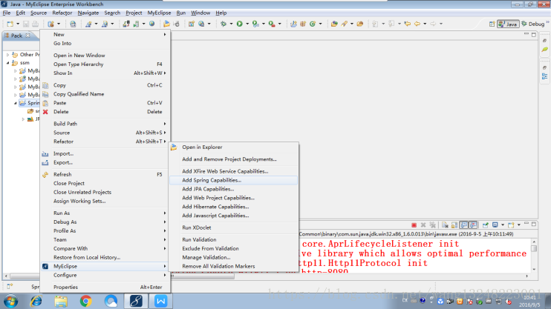Click the green New Java Class icon

[313, 24]
